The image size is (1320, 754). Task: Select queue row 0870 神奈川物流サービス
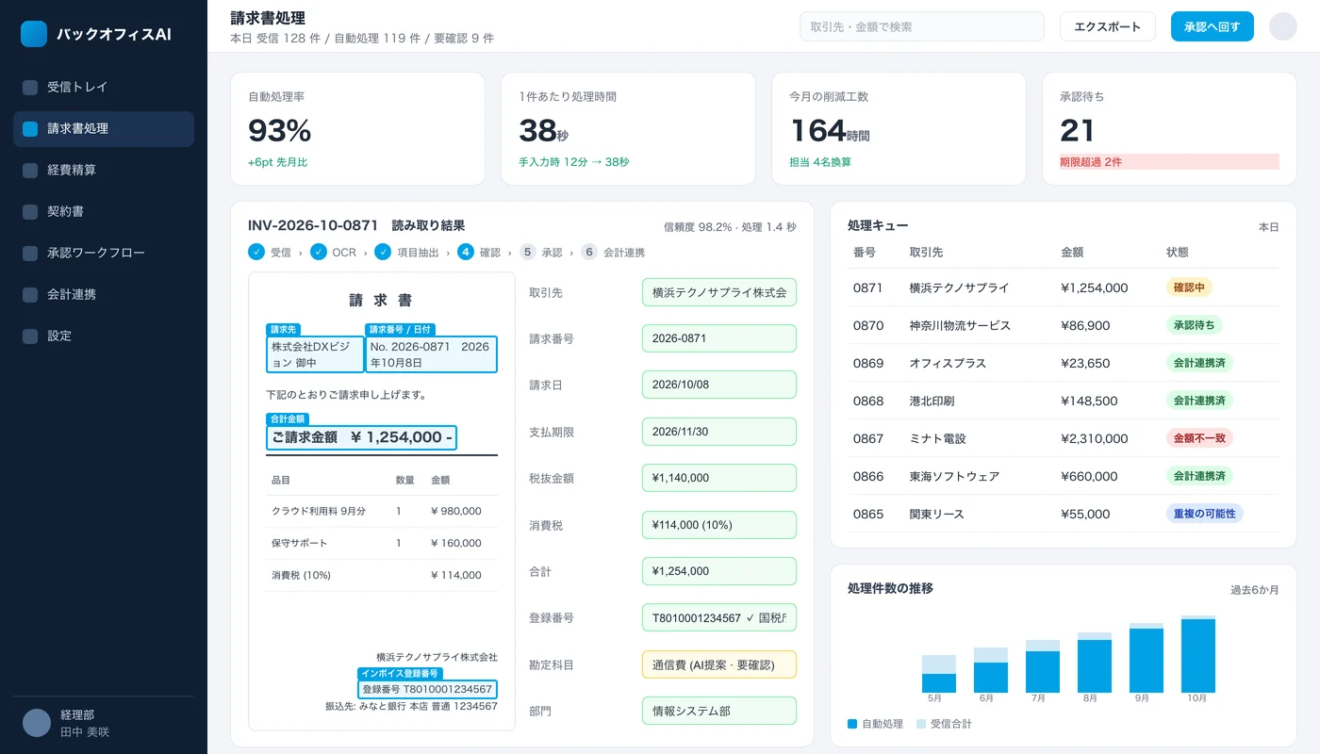click(x=1064, y=325)
